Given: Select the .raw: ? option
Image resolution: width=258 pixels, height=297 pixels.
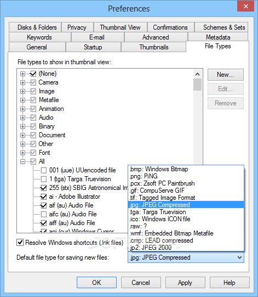Looking at the screenshot, I should (186, 226).
